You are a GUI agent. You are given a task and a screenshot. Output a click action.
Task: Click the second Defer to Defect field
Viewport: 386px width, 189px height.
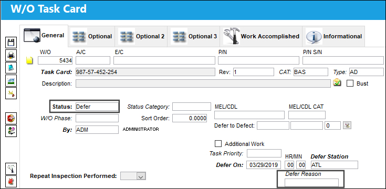point(307,125)
